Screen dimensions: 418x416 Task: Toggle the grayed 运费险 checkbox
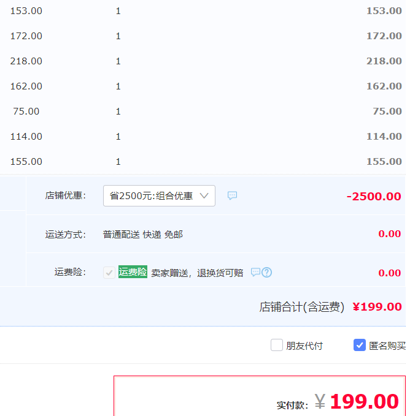(x=109, y=273)
